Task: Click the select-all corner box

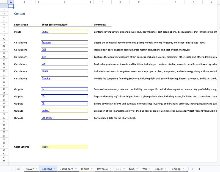Action: coord(4,2)
